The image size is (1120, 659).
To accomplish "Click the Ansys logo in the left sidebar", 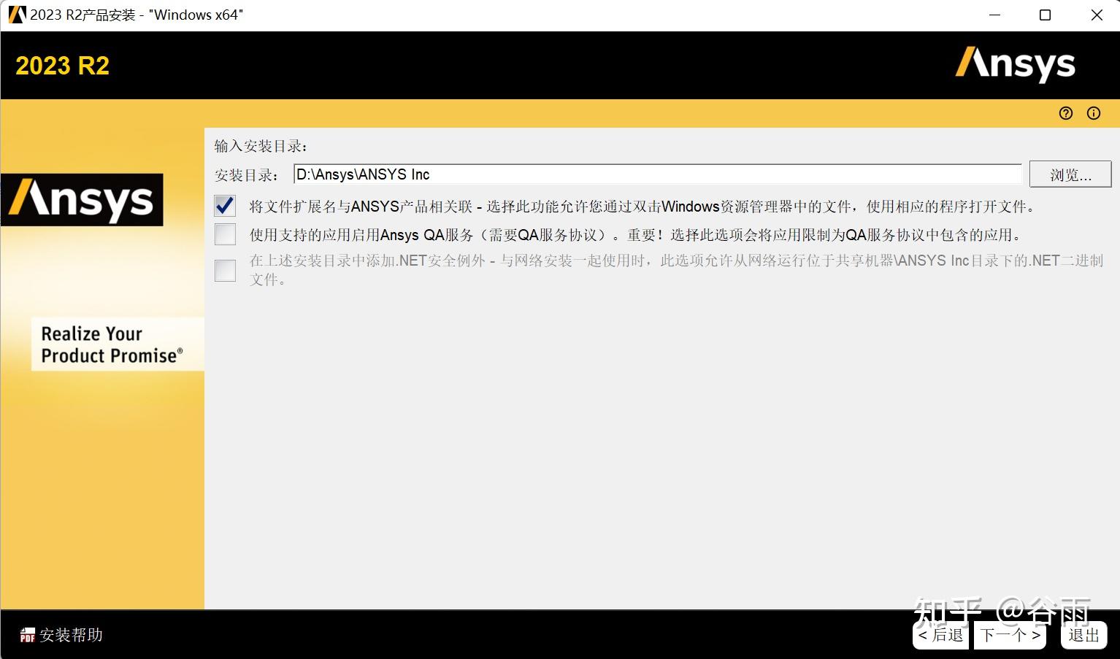I will (x=83, y=199).
